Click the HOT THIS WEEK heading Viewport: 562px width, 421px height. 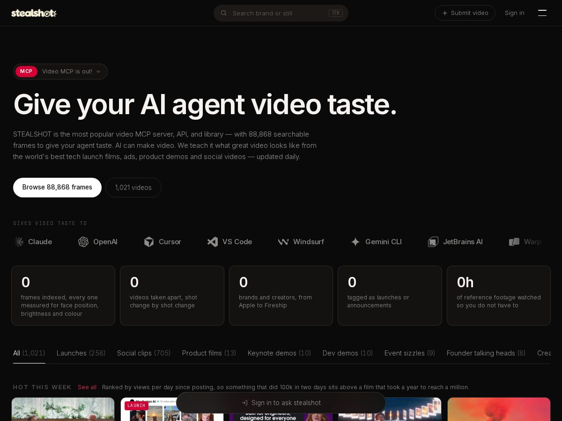[42, 387]
